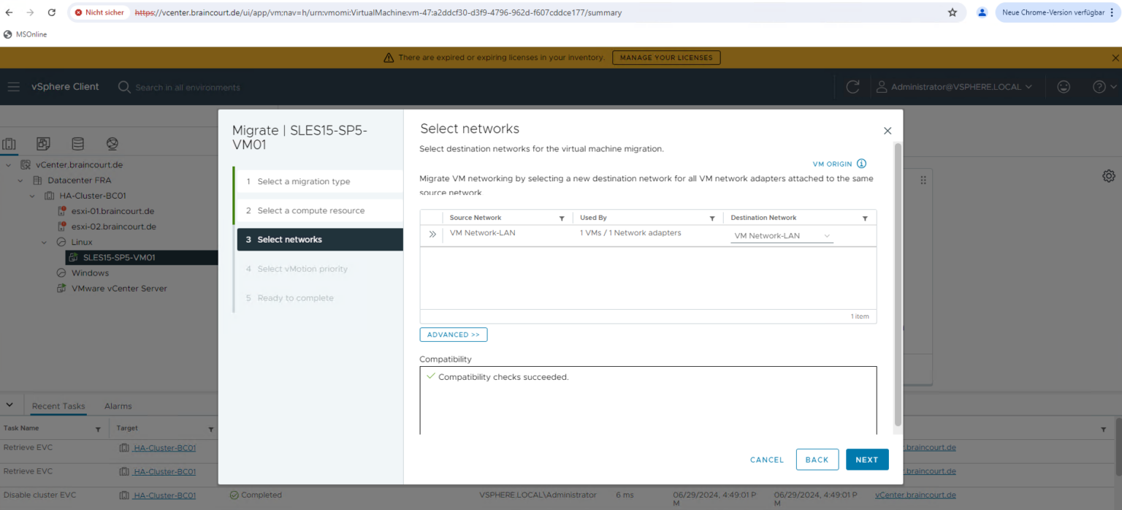Open MANAGE YOUR LICENSES
The height and width of the screenshot is (510, 1122).
point(665,57)
